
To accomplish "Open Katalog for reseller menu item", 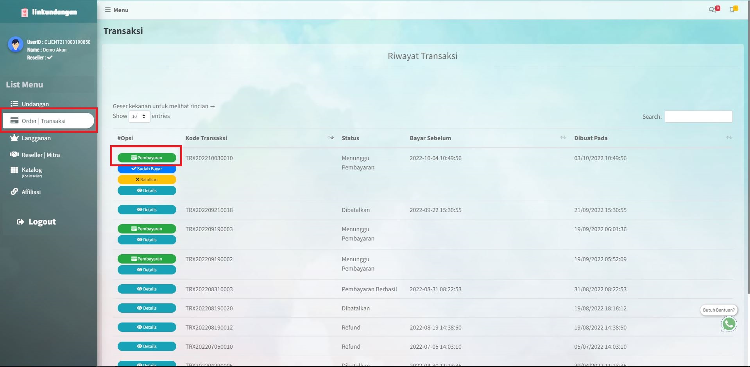I will coord(32,171).
